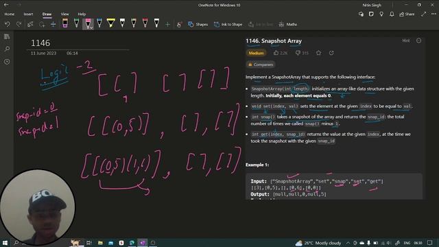Open the Windows Start menu

click(5, 243)
